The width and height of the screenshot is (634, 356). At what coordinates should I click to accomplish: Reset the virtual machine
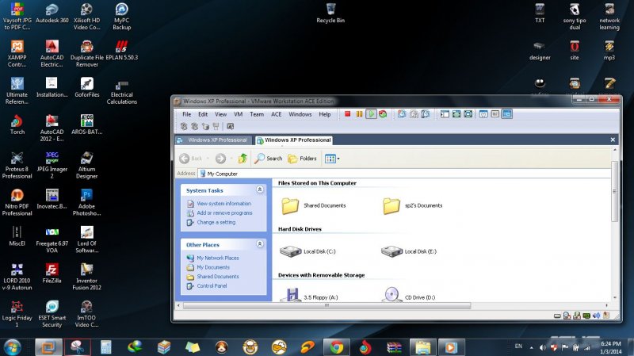coord(383,114)
